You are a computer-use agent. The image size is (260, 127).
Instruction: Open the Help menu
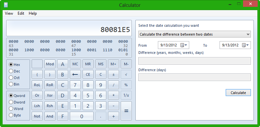pyautogui.click(x=33, y=13)
